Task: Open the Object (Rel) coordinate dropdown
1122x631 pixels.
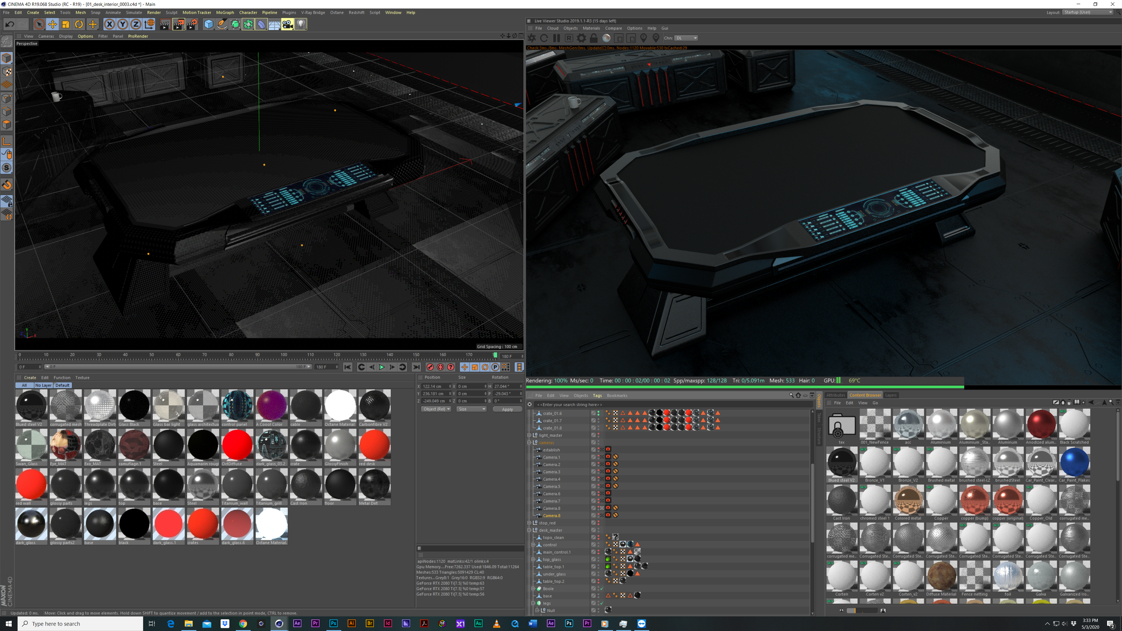Action: (x=436, y=409)
